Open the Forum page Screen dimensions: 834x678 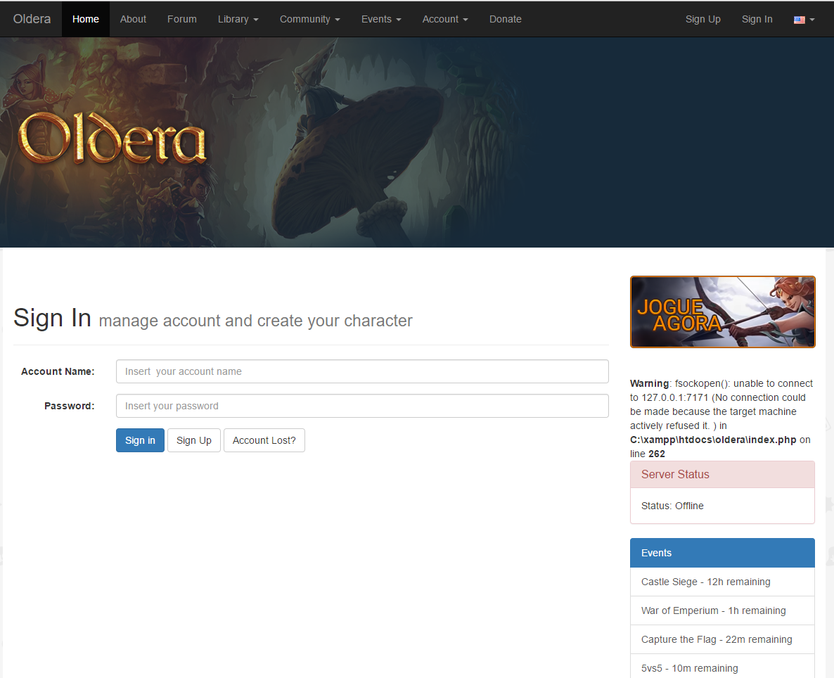182,19
